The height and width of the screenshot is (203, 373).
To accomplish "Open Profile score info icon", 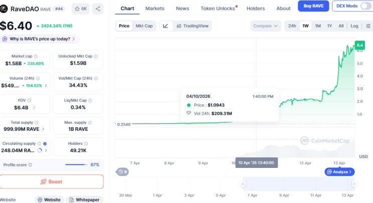I will click(x=30, y=165).
